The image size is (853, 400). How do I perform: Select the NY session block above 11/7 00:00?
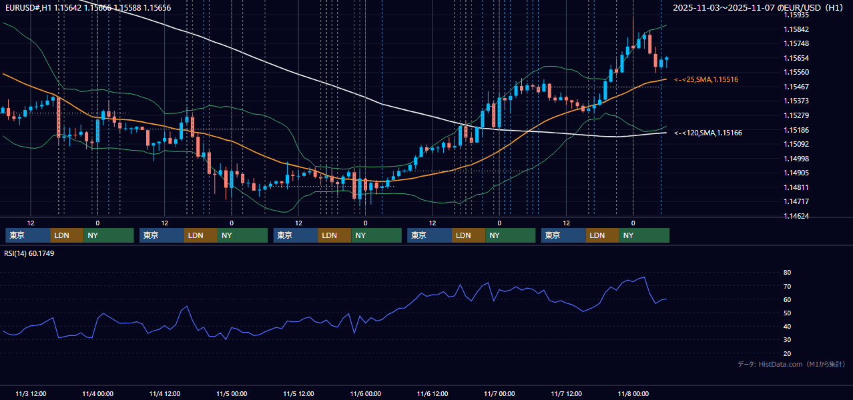tap(511, 235)
